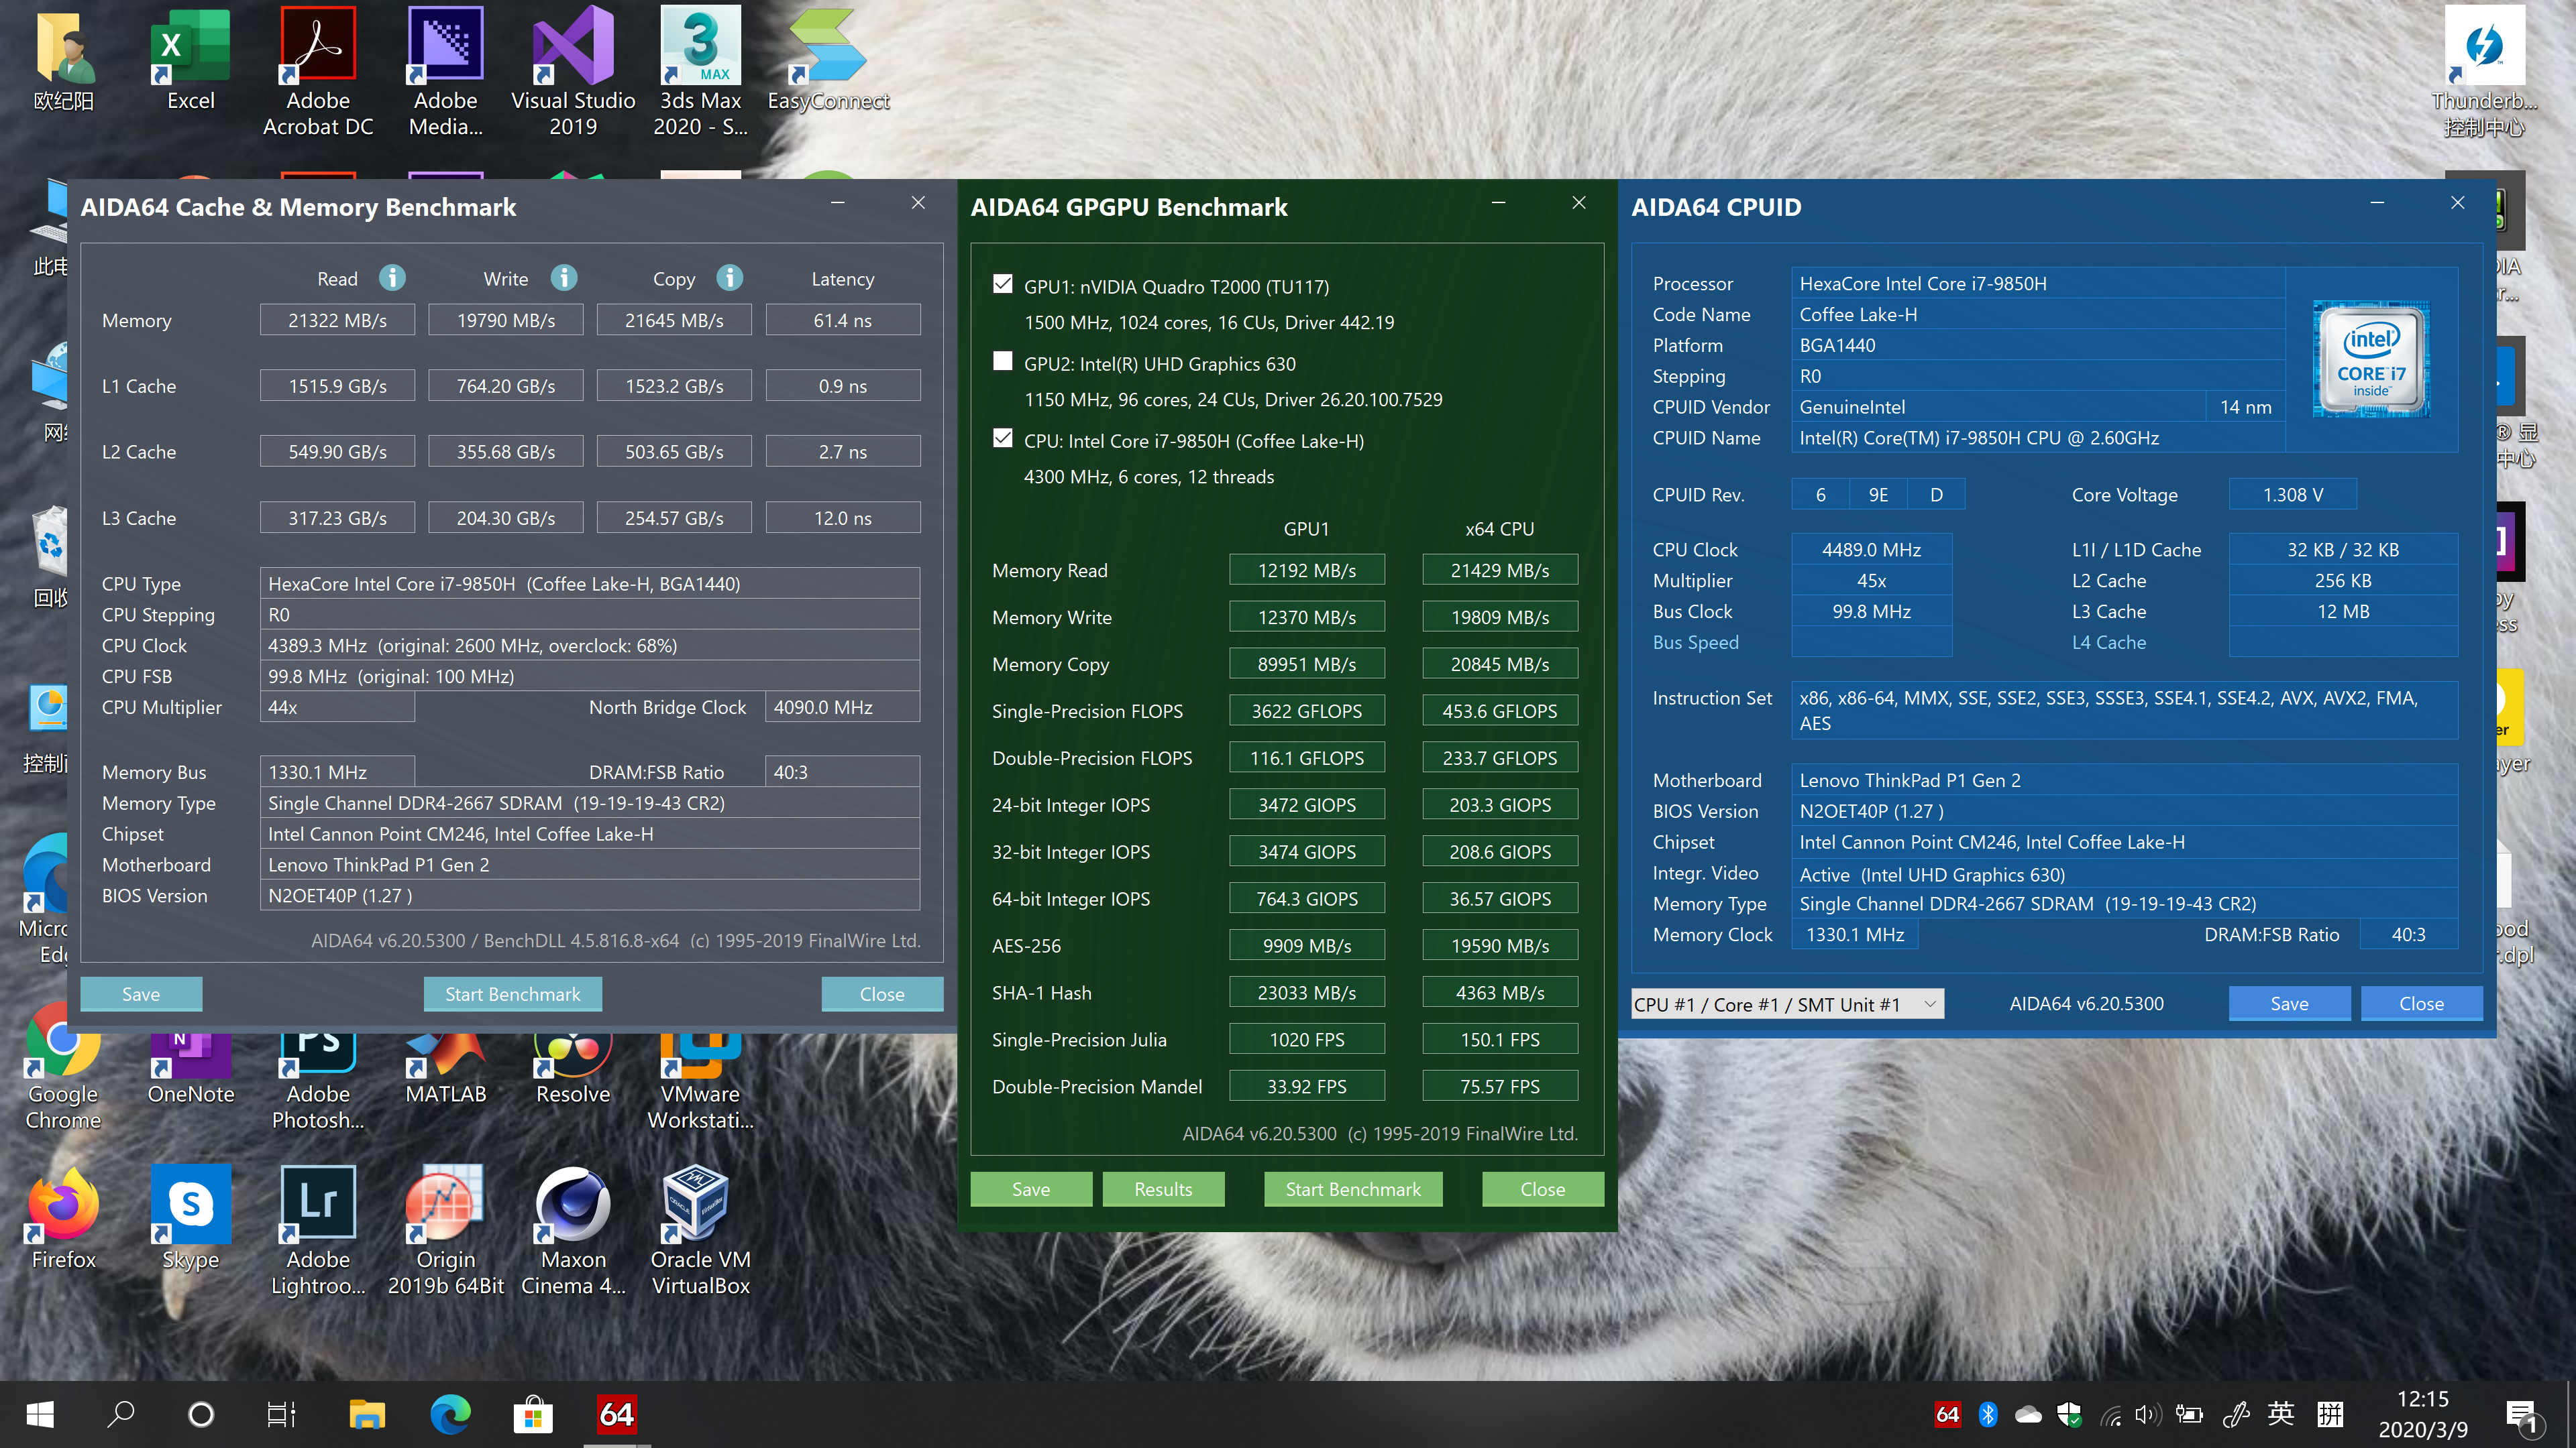Start Benchmark in GPGPU window
The width and height of the screenshot is (2576, 1448).
click(1353, 1189)
